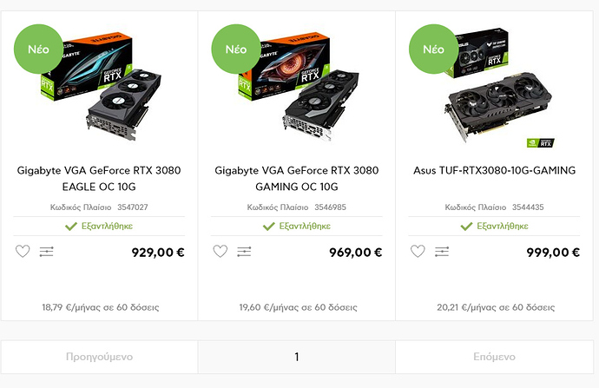Go to previous page with Προηγούμενο
599x388 pixels.
point(99,357)
